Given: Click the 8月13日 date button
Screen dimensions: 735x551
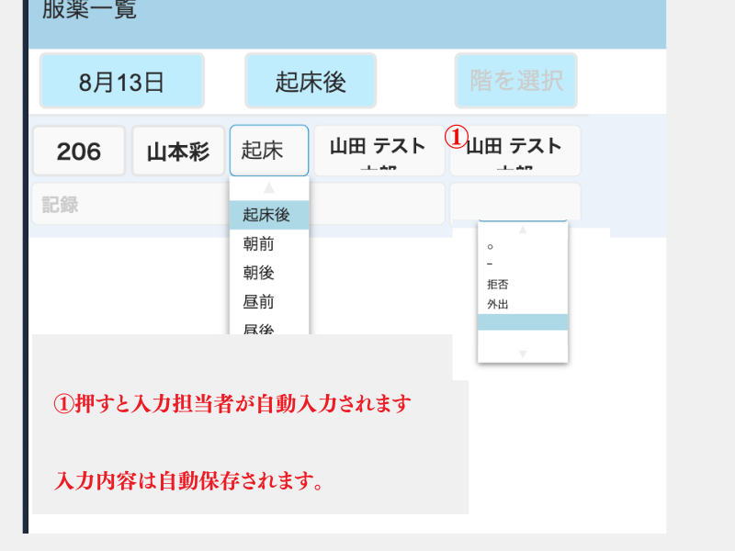Looking at the screenshot, I should [x=121, y=81].
